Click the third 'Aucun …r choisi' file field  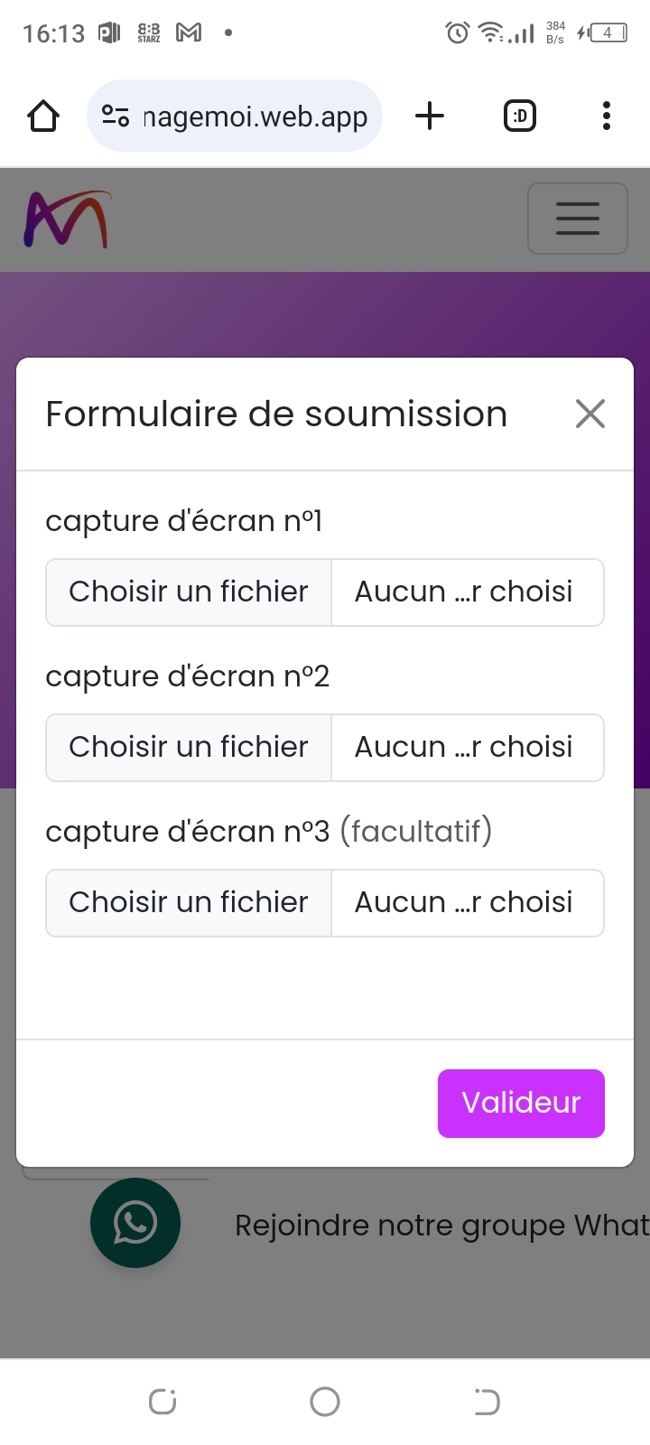(465, 903)
